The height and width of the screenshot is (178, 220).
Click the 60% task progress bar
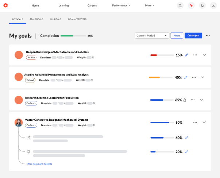pyautogui.click(x=162, y=138)
